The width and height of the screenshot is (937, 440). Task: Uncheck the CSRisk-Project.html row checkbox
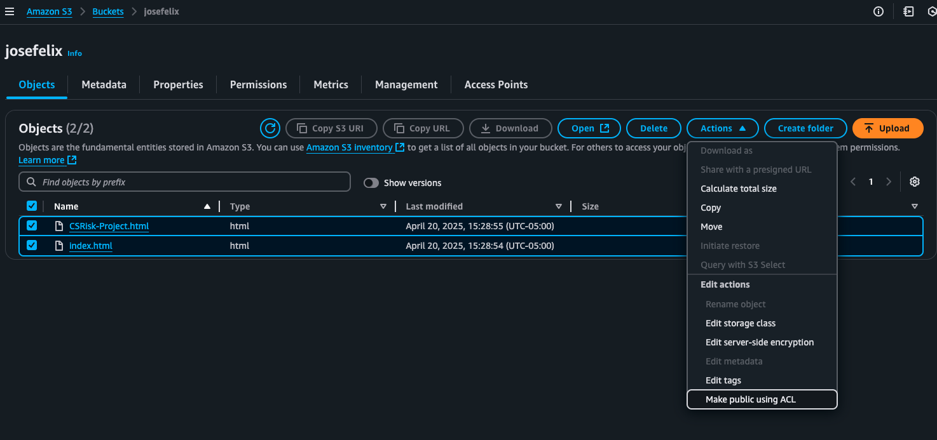pos(32,225)
